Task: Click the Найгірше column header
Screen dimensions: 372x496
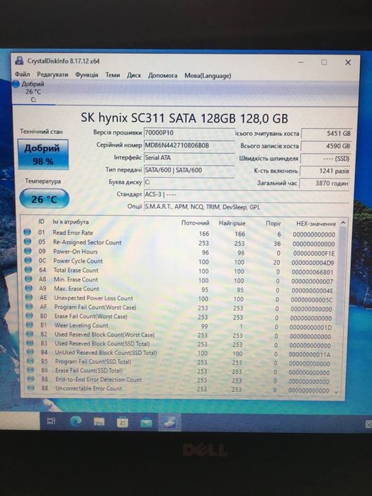Action: coord(232,223)
